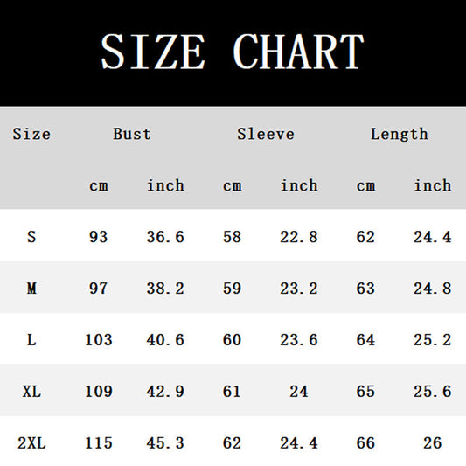Click the 2XL length value 26 inch
Image resolution: width=466 pixels, height=466 pixels.
pos(433,442)
